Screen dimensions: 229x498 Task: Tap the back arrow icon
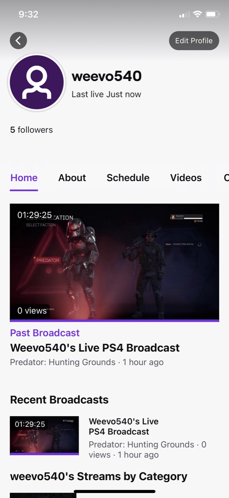point(18,40)
